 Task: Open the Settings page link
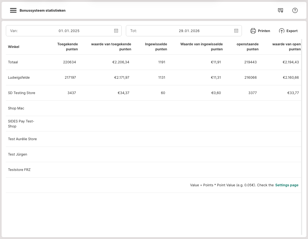(x=286, y=185)
